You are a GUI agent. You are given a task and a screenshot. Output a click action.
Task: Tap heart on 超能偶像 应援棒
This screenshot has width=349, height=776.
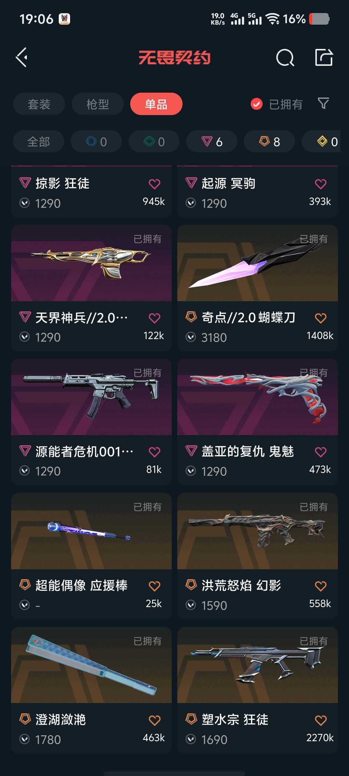154,586
